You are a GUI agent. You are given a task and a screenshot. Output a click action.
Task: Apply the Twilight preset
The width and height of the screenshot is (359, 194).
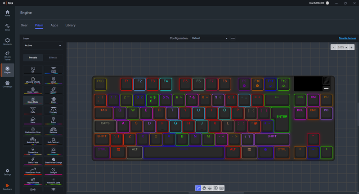click(x=54, y=171)
